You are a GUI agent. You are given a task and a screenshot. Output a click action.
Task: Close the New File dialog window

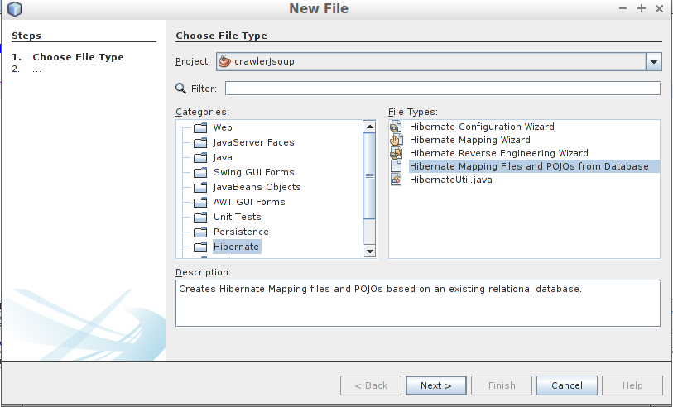(x=660, y=8)
